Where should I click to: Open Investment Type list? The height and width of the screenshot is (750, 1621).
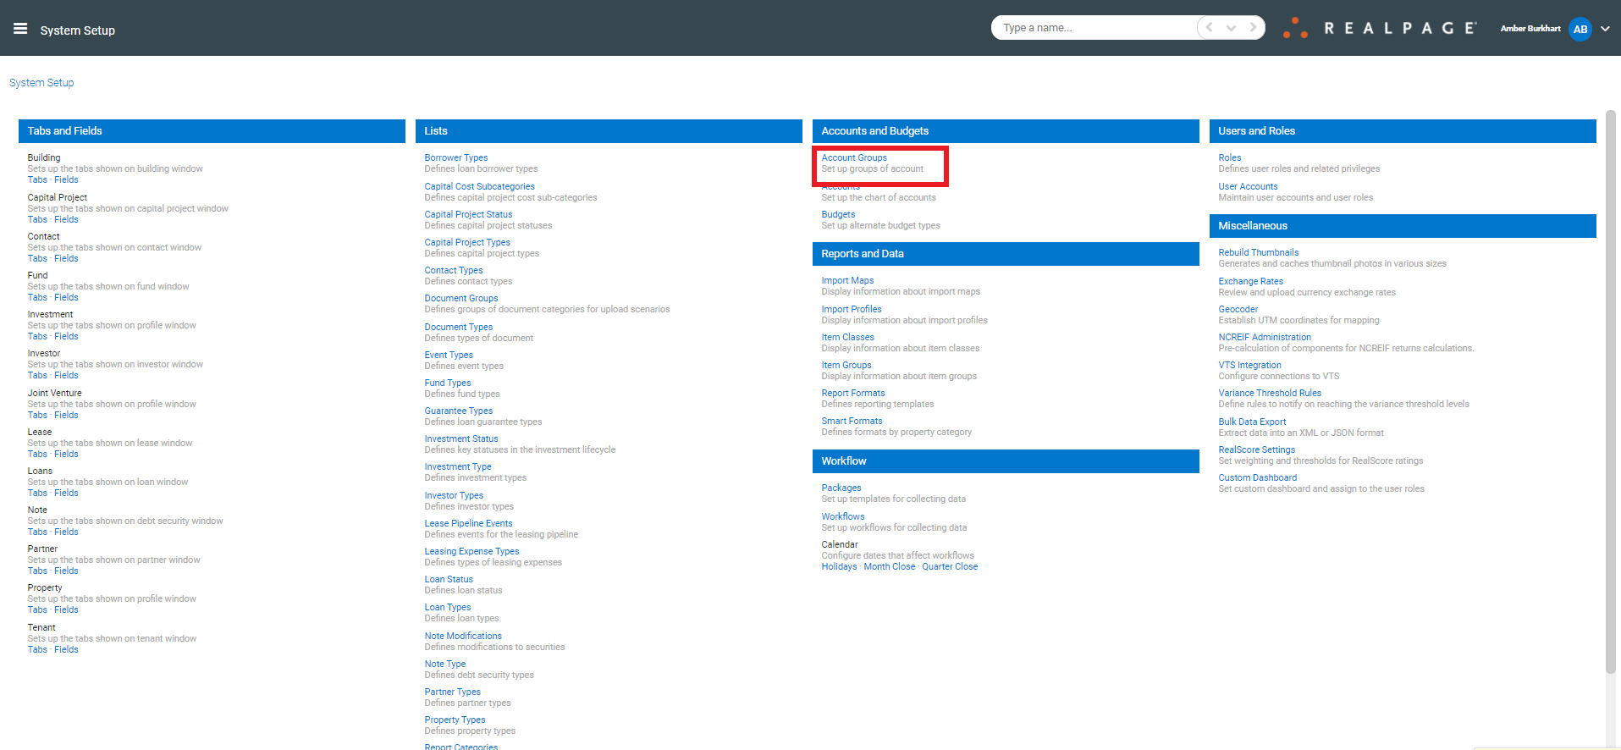458,466
